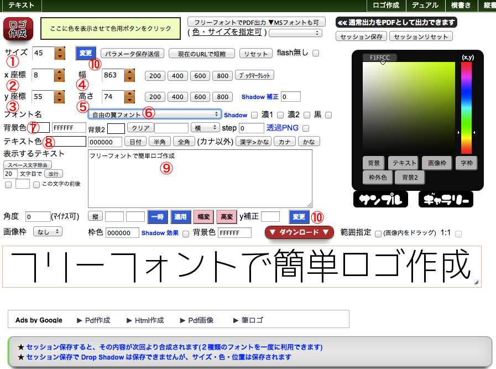Image resolution: width=496 pixels, height=369 pixels.
Task: Click the red ダウンロード button
Action: pyautogui.click(x=299, y=232)
